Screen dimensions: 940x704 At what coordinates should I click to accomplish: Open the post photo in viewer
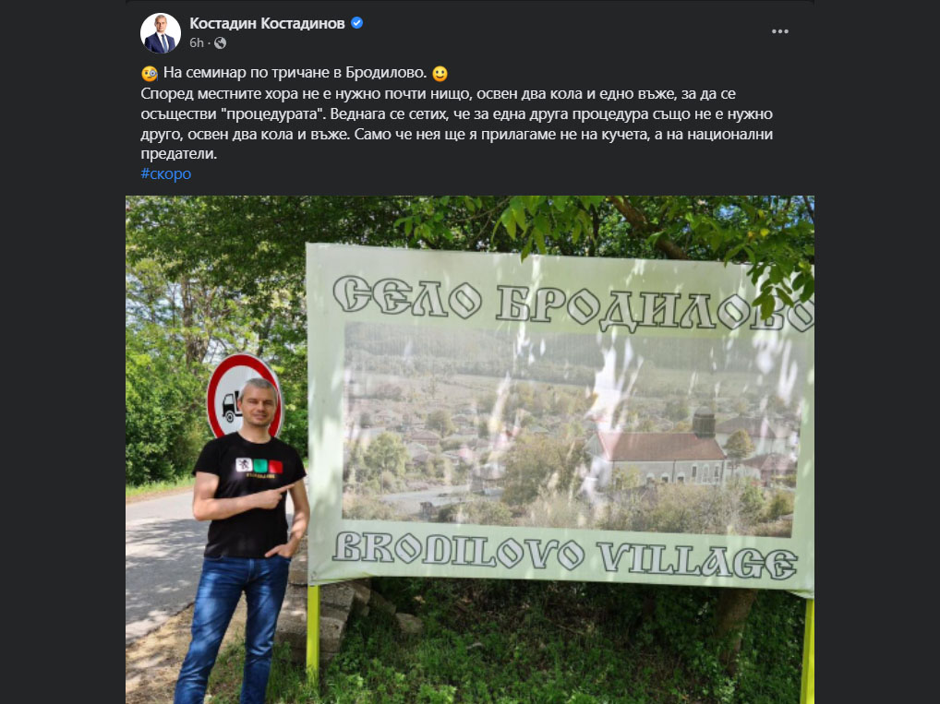point(469,449)
